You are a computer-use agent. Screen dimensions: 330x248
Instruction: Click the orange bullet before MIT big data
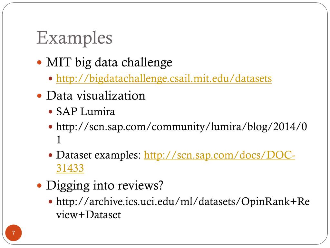[x=39, y=62]
